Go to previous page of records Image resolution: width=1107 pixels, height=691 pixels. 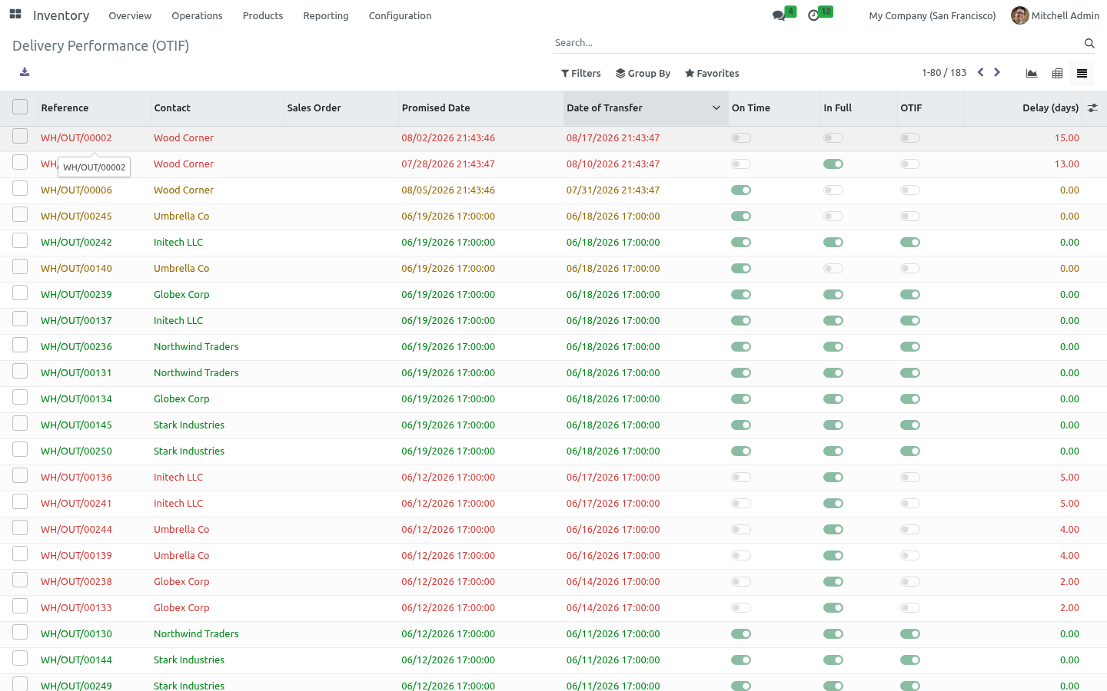(x=980, y=72)
